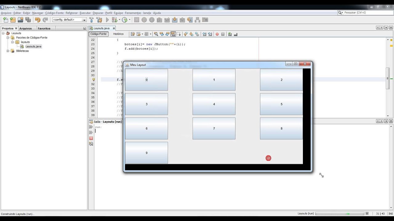The height and width of the screenshot is (221, 394).
Task: Click the Uncomment code icon
Action: click(235, 34)
